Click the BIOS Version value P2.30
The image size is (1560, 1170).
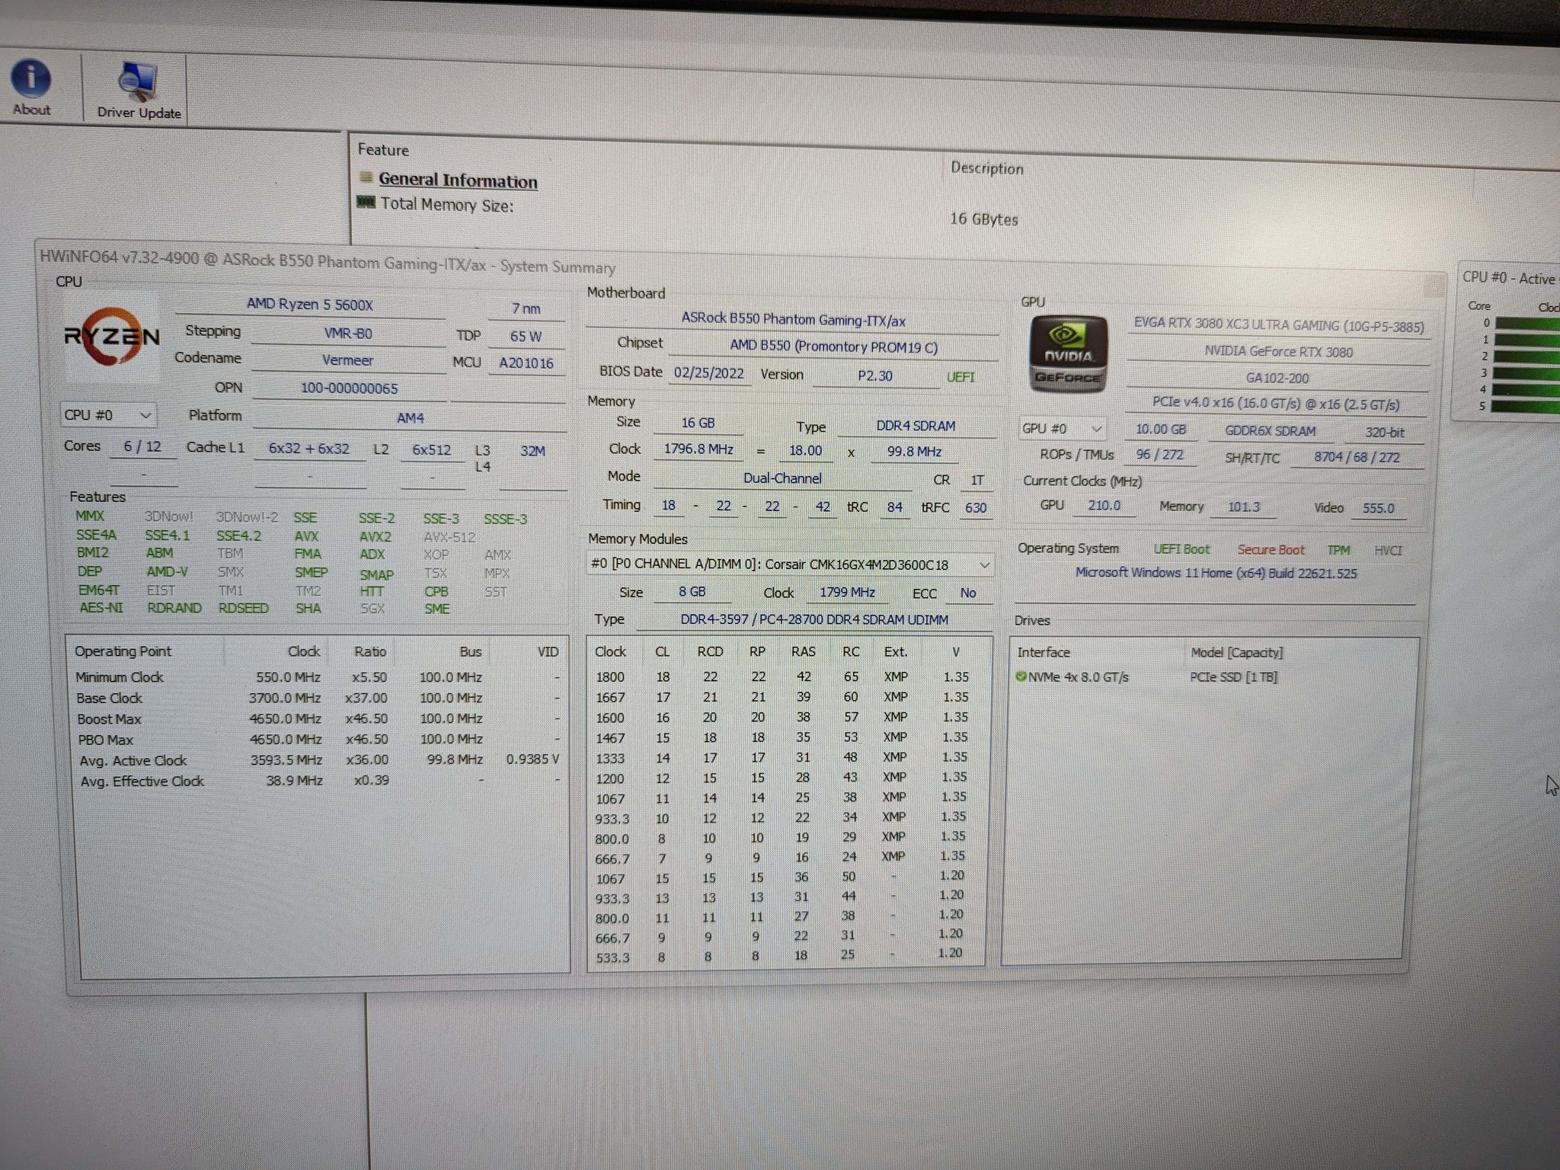click(874, 376)
